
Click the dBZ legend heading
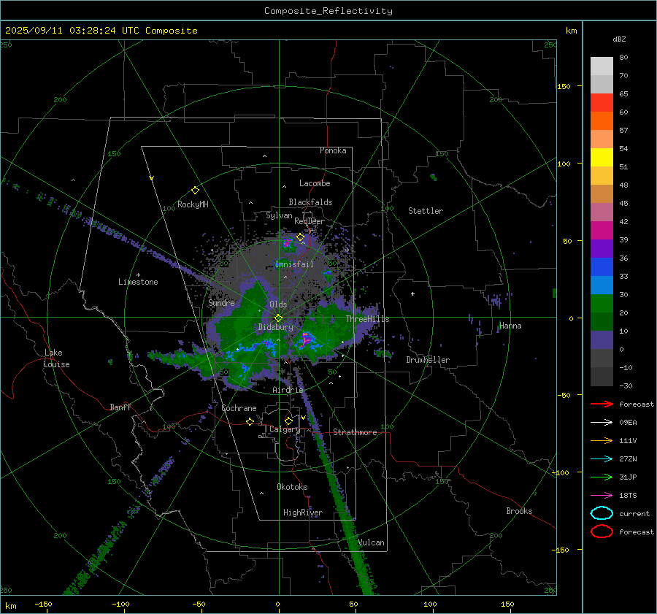pos(619,39)
